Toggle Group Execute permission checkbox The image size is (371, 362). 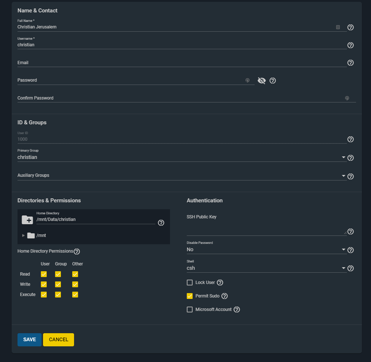(58, 295)
